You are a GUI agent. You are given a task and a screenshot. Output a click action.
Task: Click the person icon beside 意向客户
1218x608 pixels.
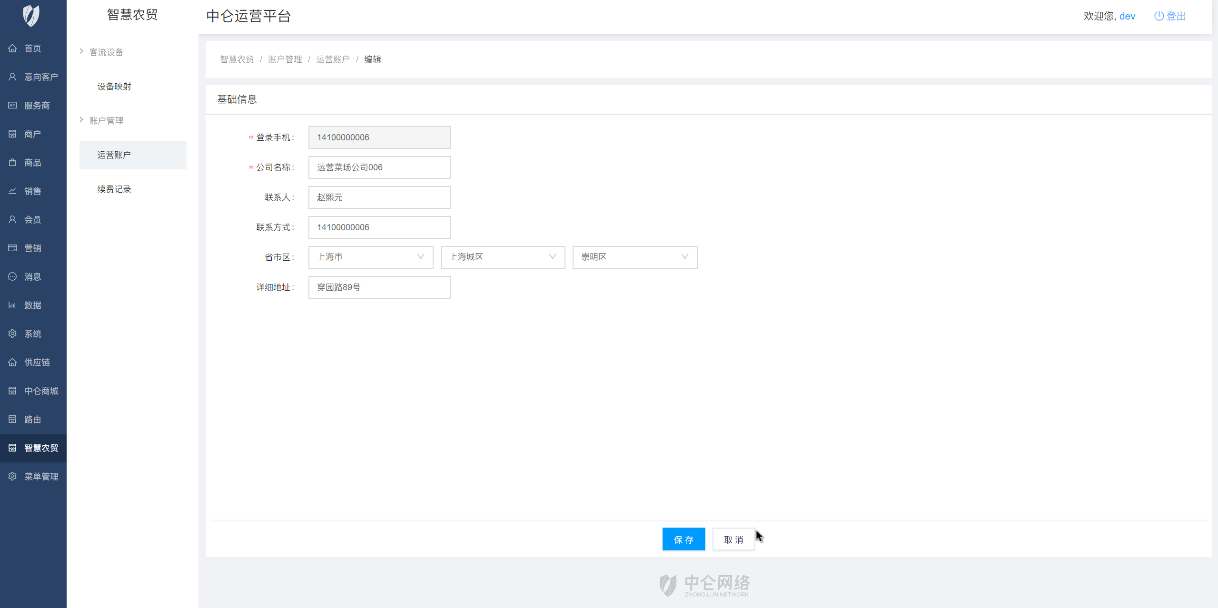pyautogui.click(x=12, y=77)
